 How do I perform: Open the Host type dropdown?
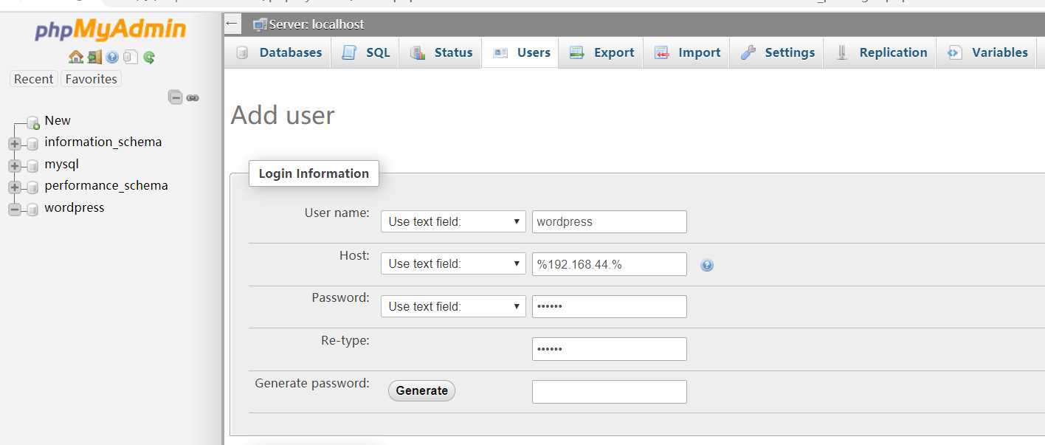tap(453, 263)
